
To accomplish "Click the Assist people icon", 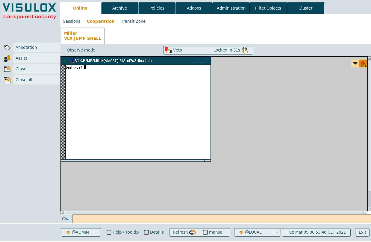I will click(x=7, y=58).
